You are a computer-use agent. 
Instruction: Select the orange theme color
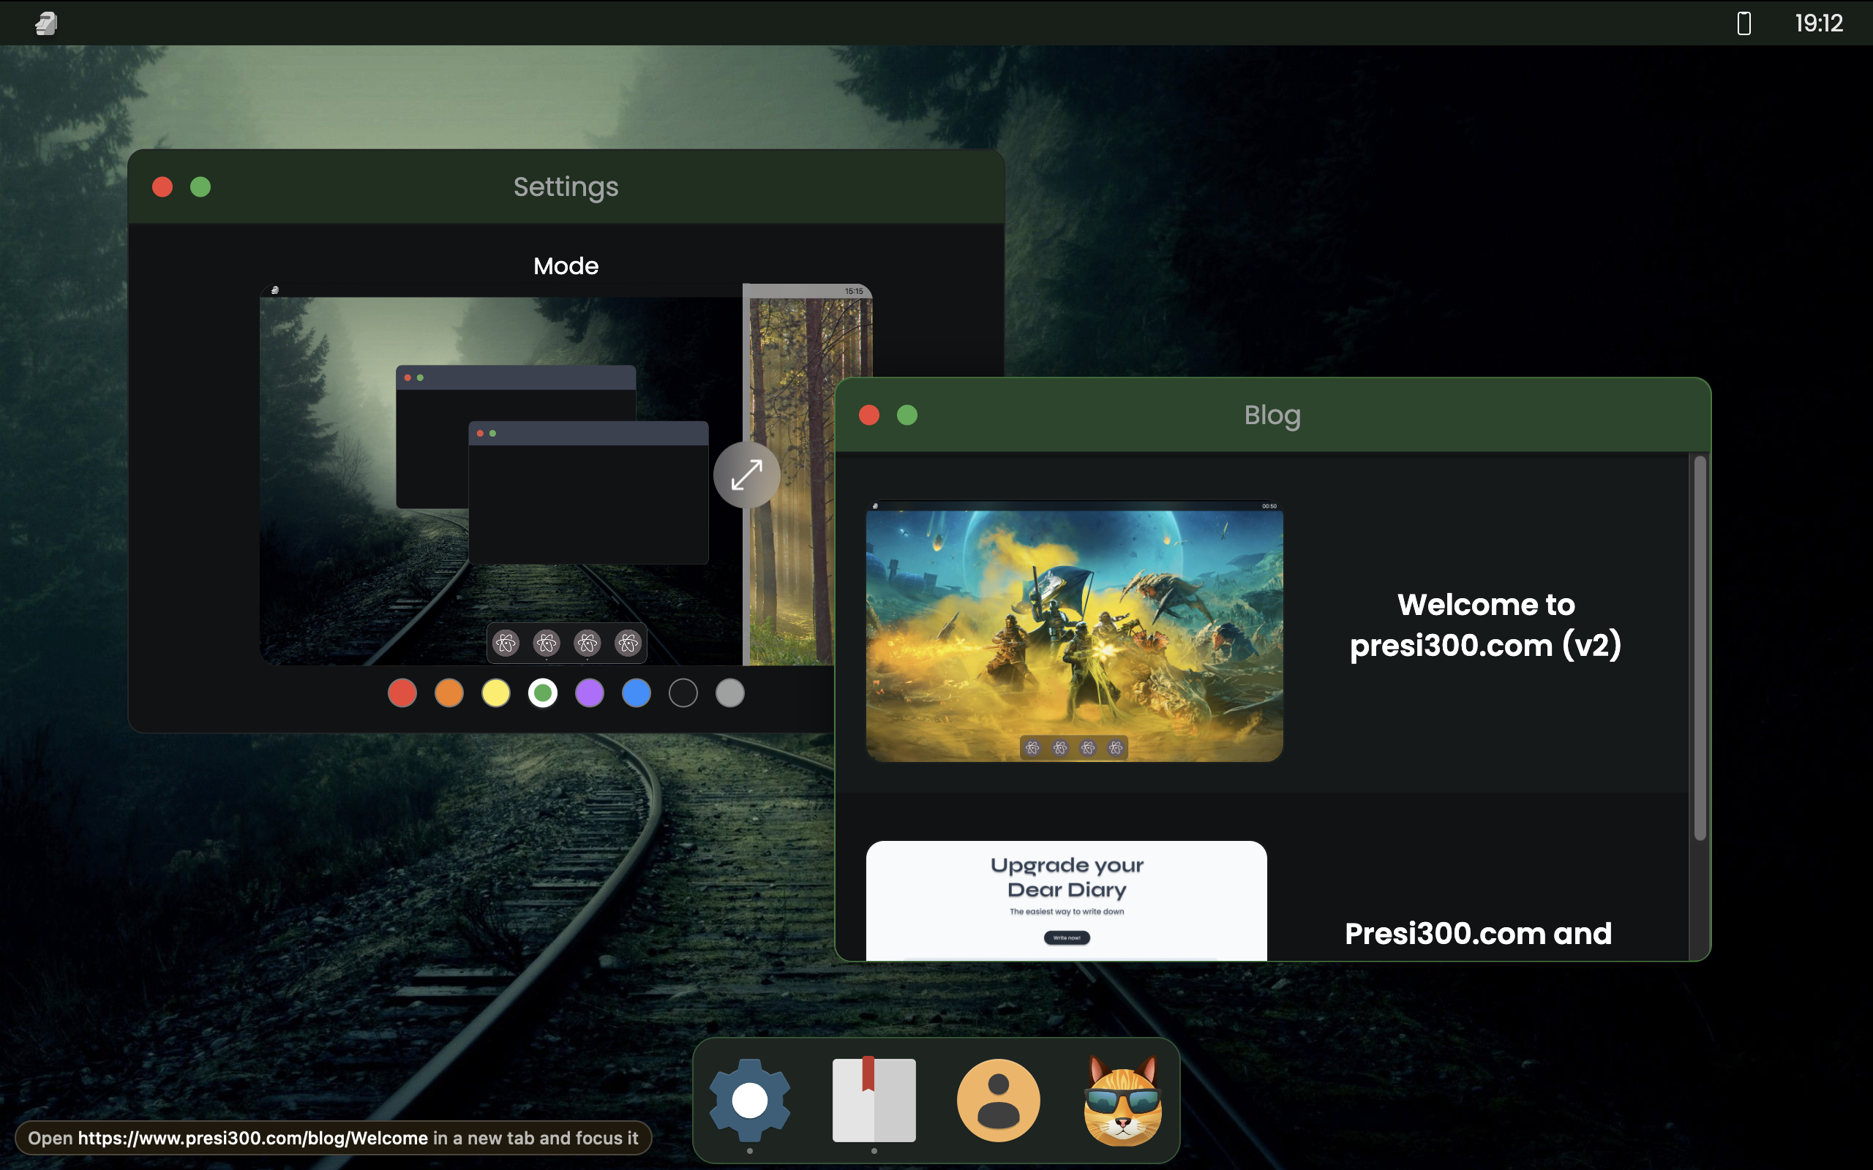coord(449,692)
